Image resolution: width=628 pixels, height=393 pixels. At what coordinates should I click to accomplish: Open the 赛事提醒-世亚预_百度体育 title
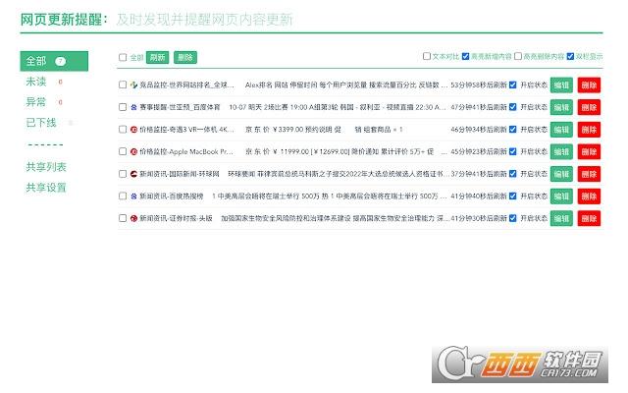tap(180, 107)
